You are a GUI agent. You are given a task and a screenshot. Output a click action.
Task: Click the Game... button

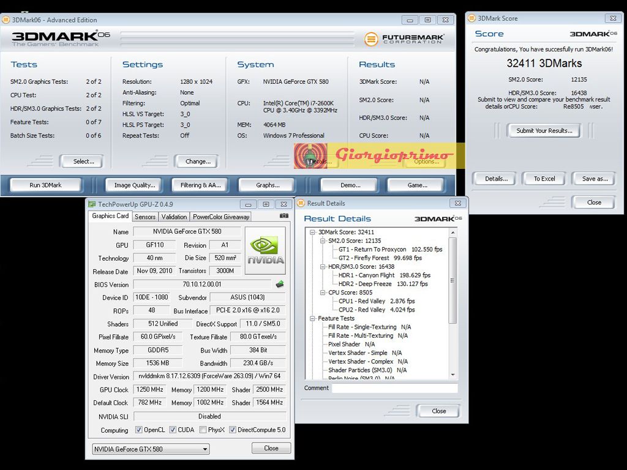(417, 185)
